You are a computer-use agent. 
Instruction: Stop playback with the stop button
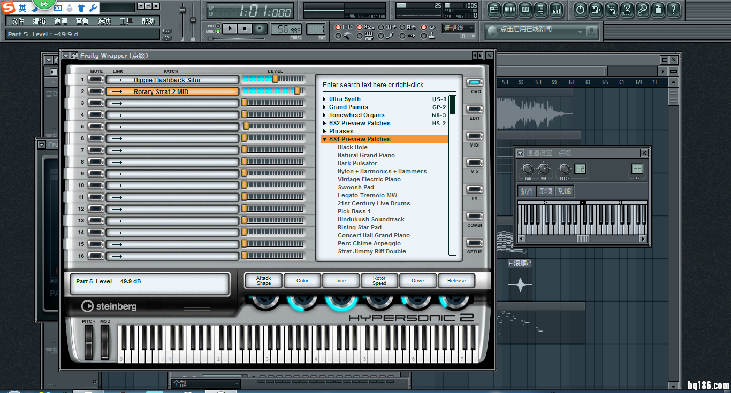245,28
